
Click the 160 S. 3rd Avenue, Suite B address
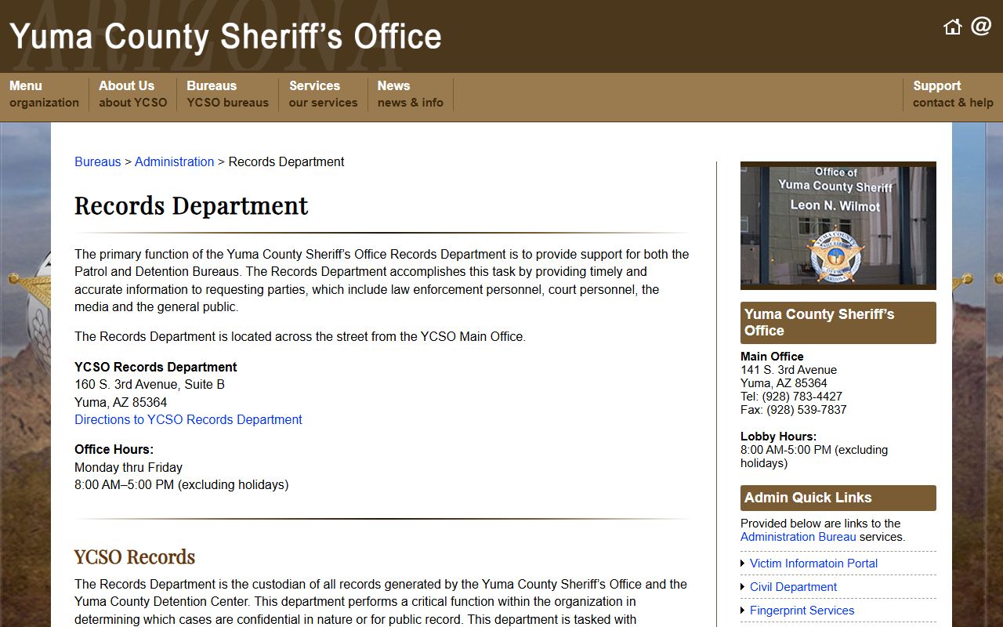point(150,384)
